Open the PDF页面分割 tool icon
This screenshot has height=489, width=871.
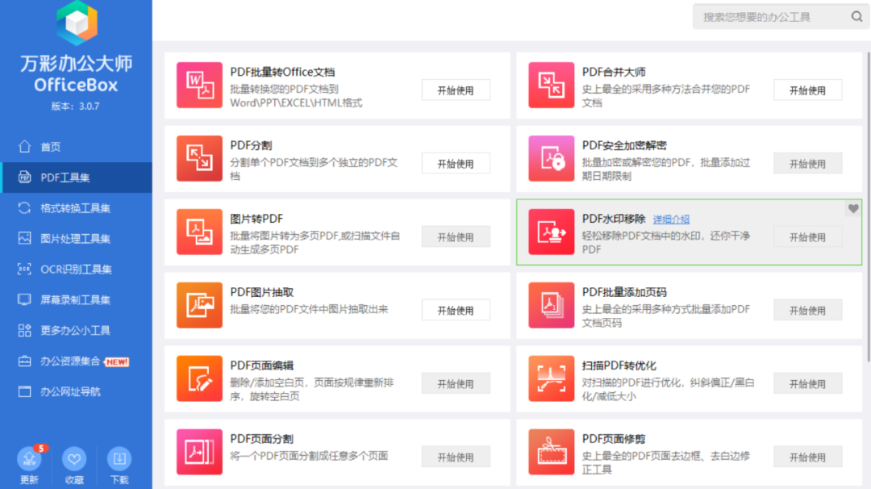click(x=199, y=452)
